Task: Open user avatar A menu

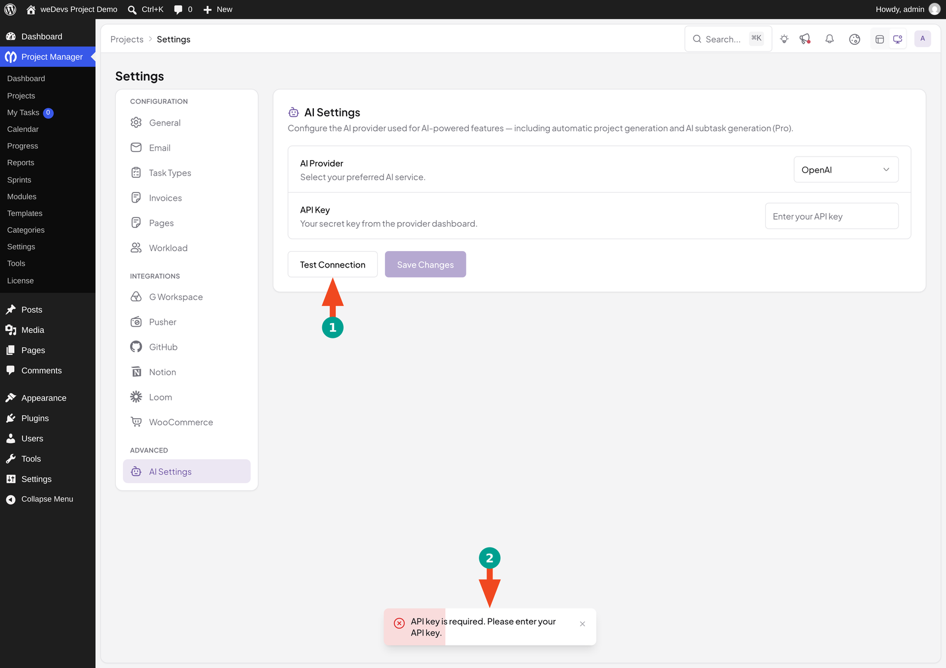Action: pos(922,39)
